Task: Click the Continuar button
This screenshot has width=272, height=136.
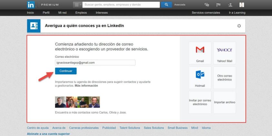Action: click(66, 71)
